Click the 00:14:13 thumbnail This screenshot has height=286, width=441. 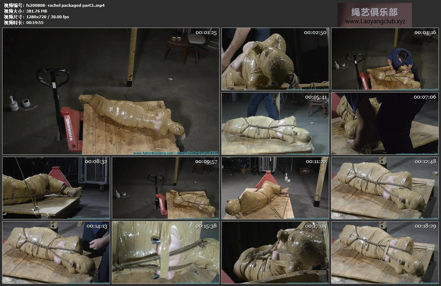click(x=56, y=252)
